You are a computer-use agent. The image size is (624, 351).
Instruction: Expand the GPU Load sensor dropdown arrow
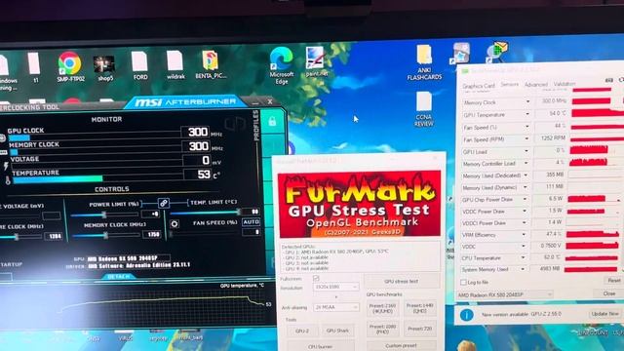click(x=526, y=151)
